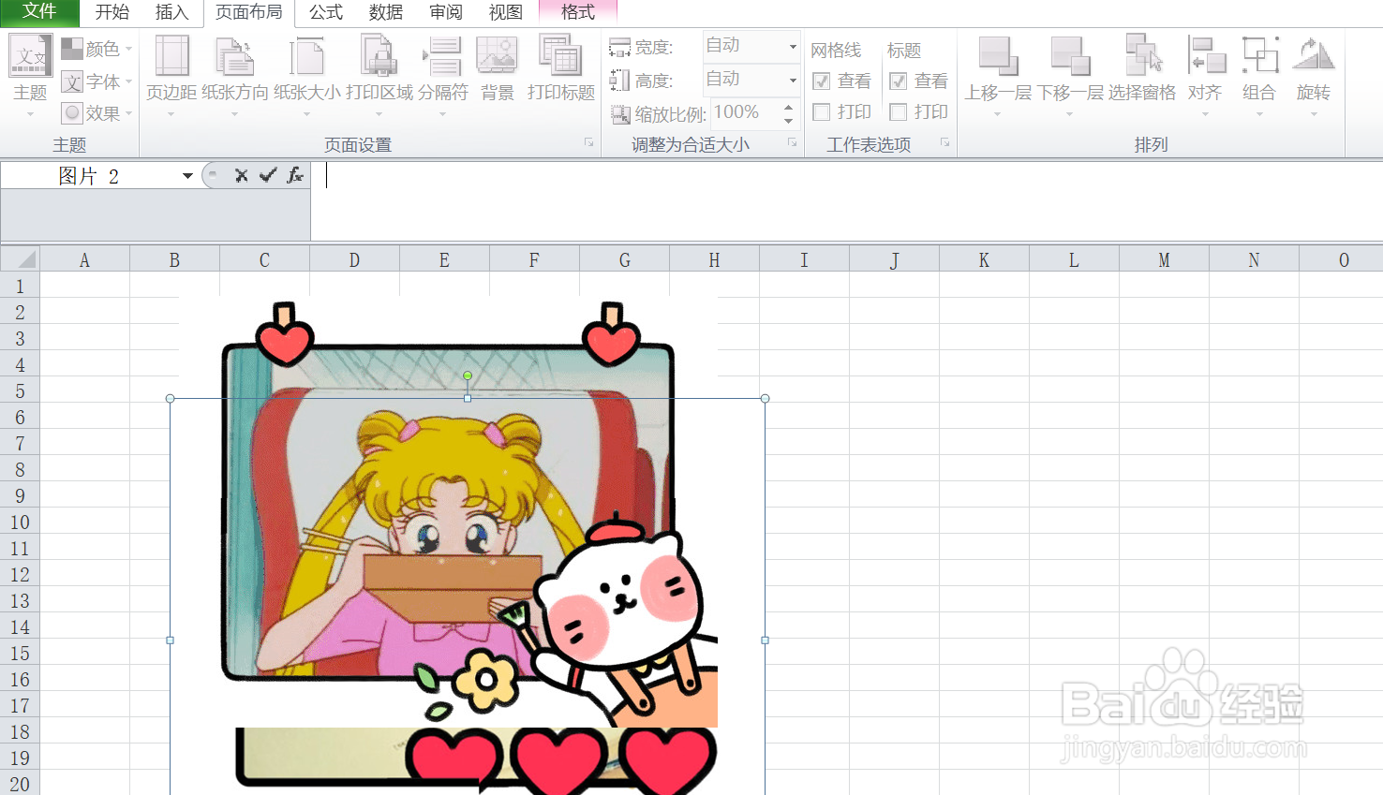Switch to the Insert (插入) tab
1383x795 pixels.
pos(171,12)
